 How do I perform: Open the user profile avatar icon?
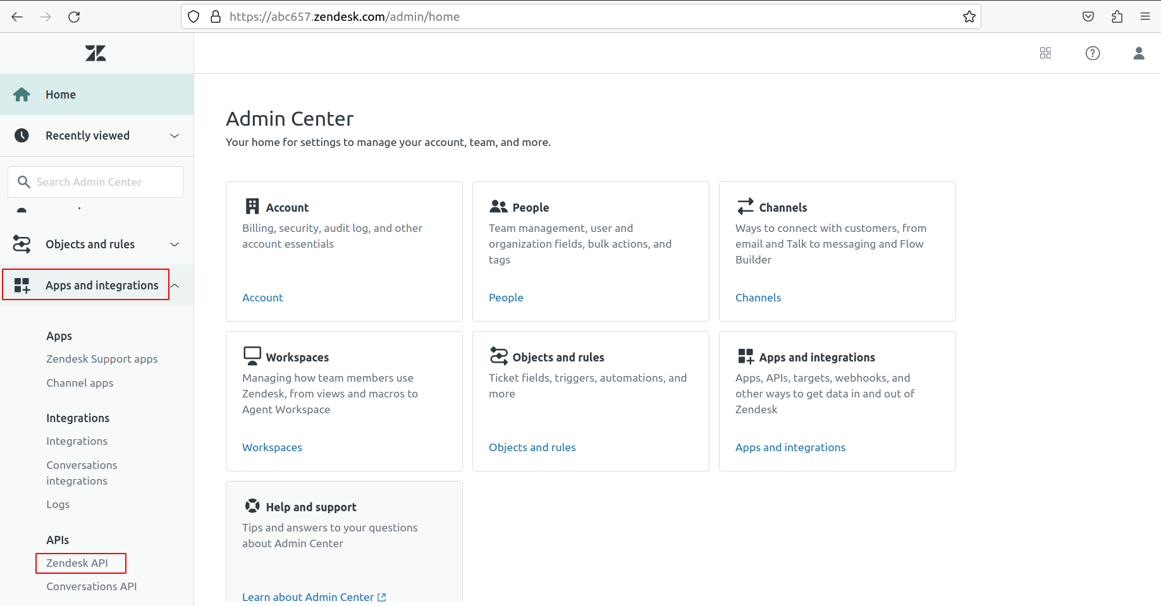pos(1138,53)
